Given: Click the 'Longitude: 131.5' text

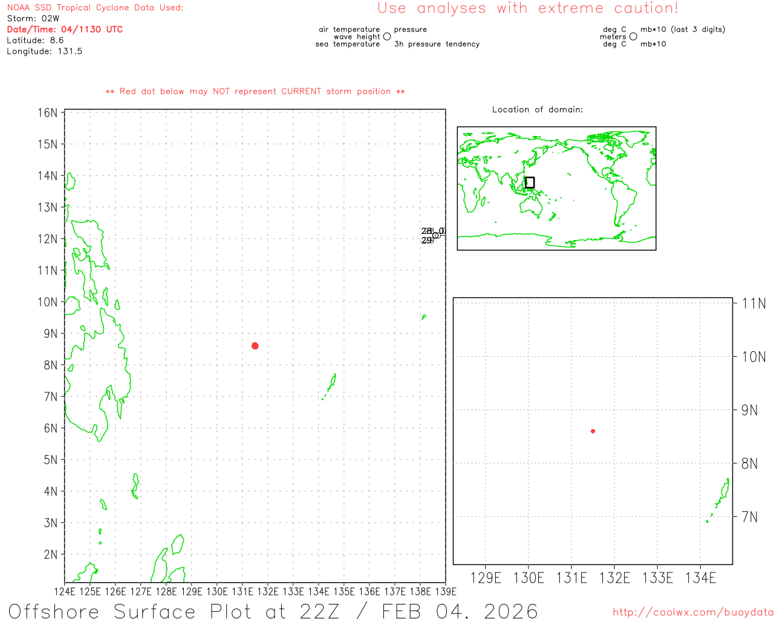Looking at the screenshot, I should pos(44,51).
